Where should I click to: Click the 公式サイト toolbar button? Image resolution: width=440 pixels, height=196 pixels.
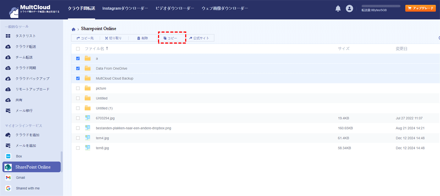(x=200, y=38)
